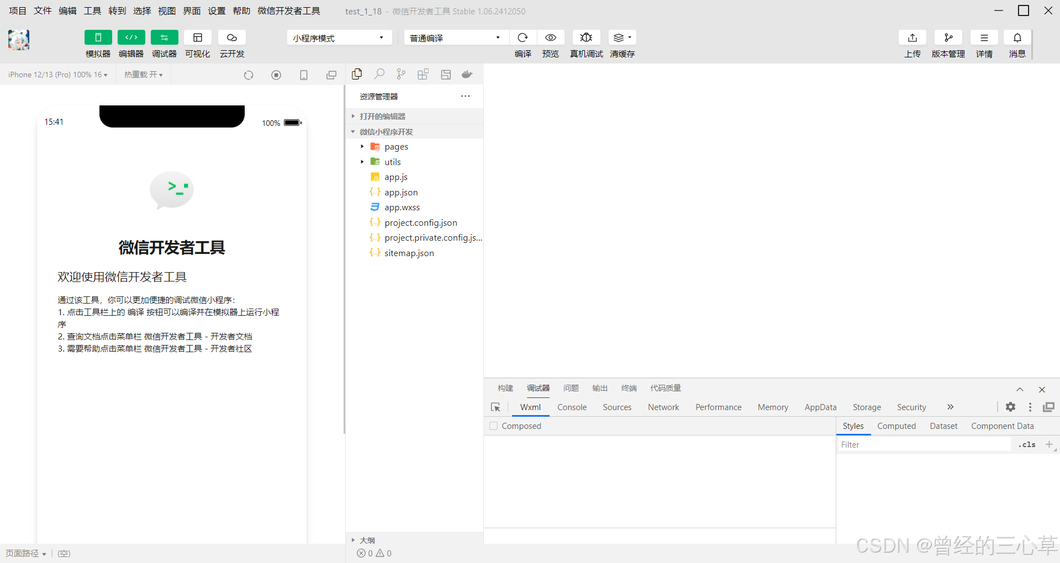Open the 工具 menu

click(x=92, y=11)
